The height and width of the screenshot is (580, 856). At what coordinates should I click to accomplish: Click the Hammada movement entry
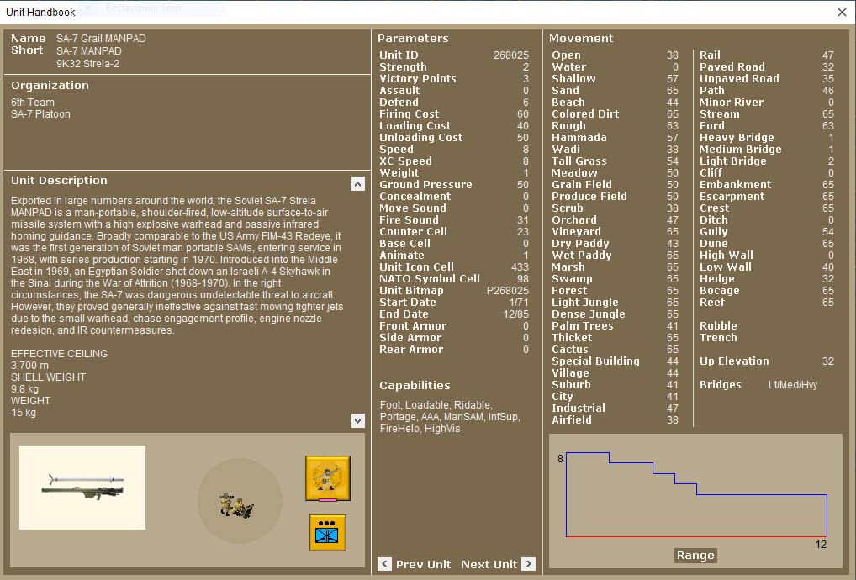point(615,138)
